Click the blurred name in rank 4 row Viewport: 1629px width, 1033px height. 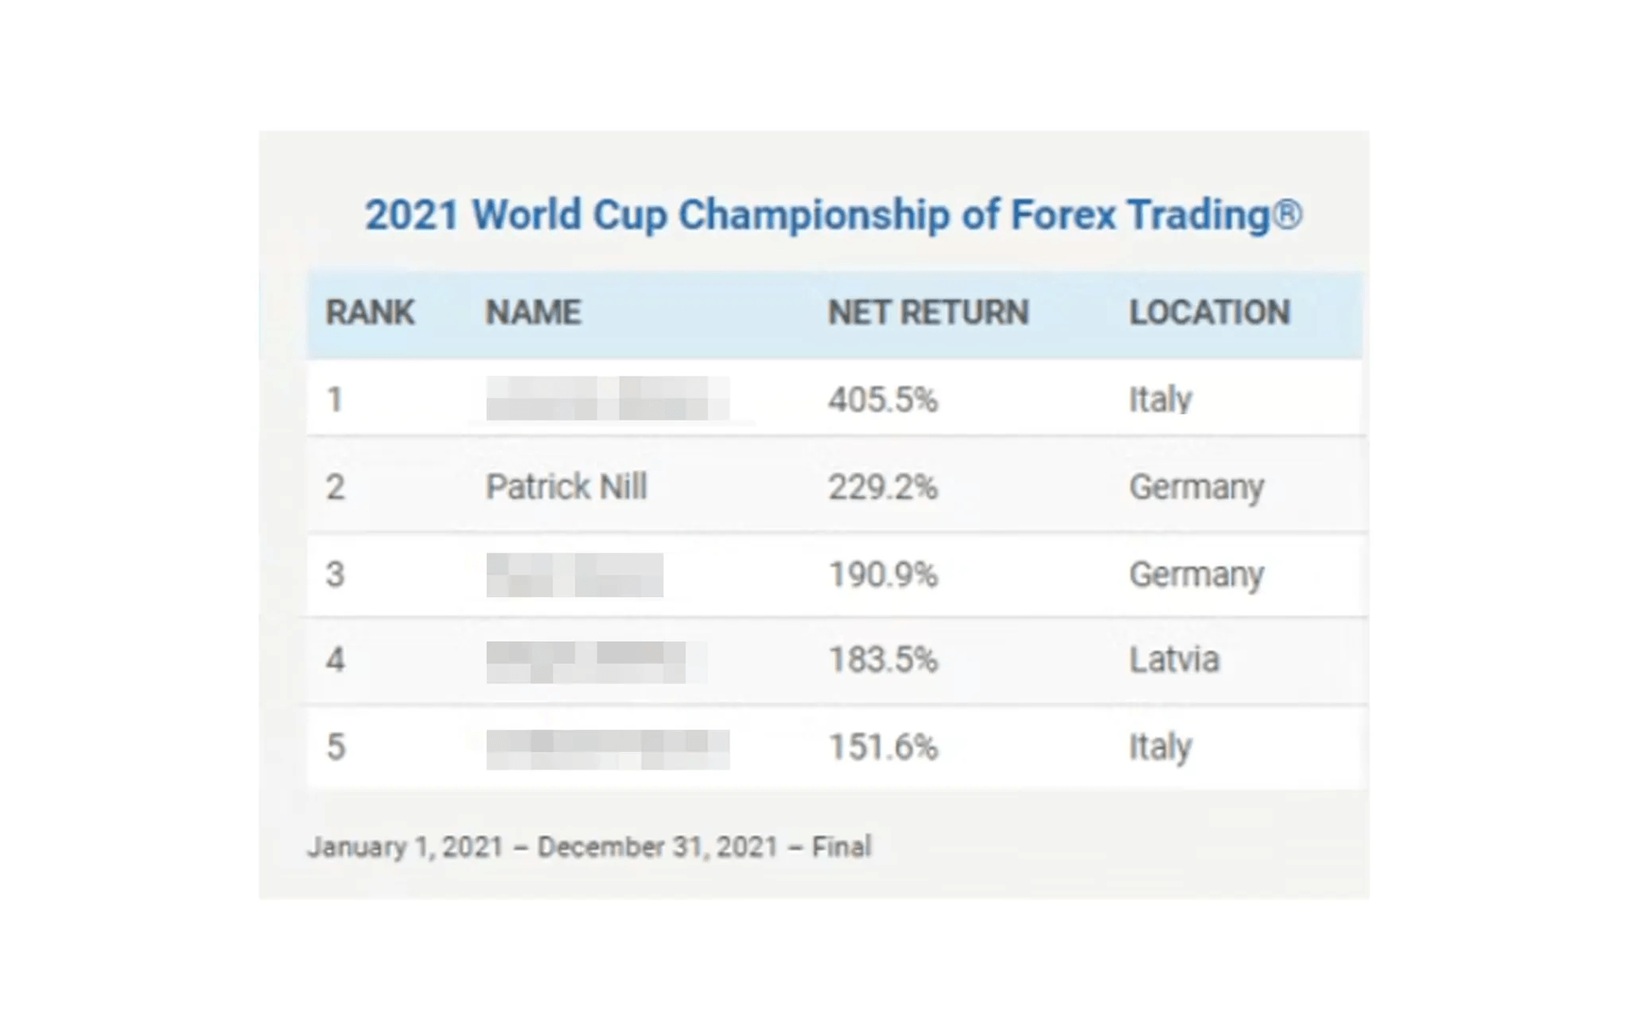(x=586, y=662)
